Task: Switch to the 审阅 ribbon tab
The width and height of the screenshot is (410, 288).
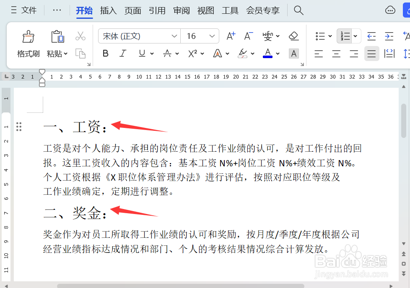Action: point(181,10)
